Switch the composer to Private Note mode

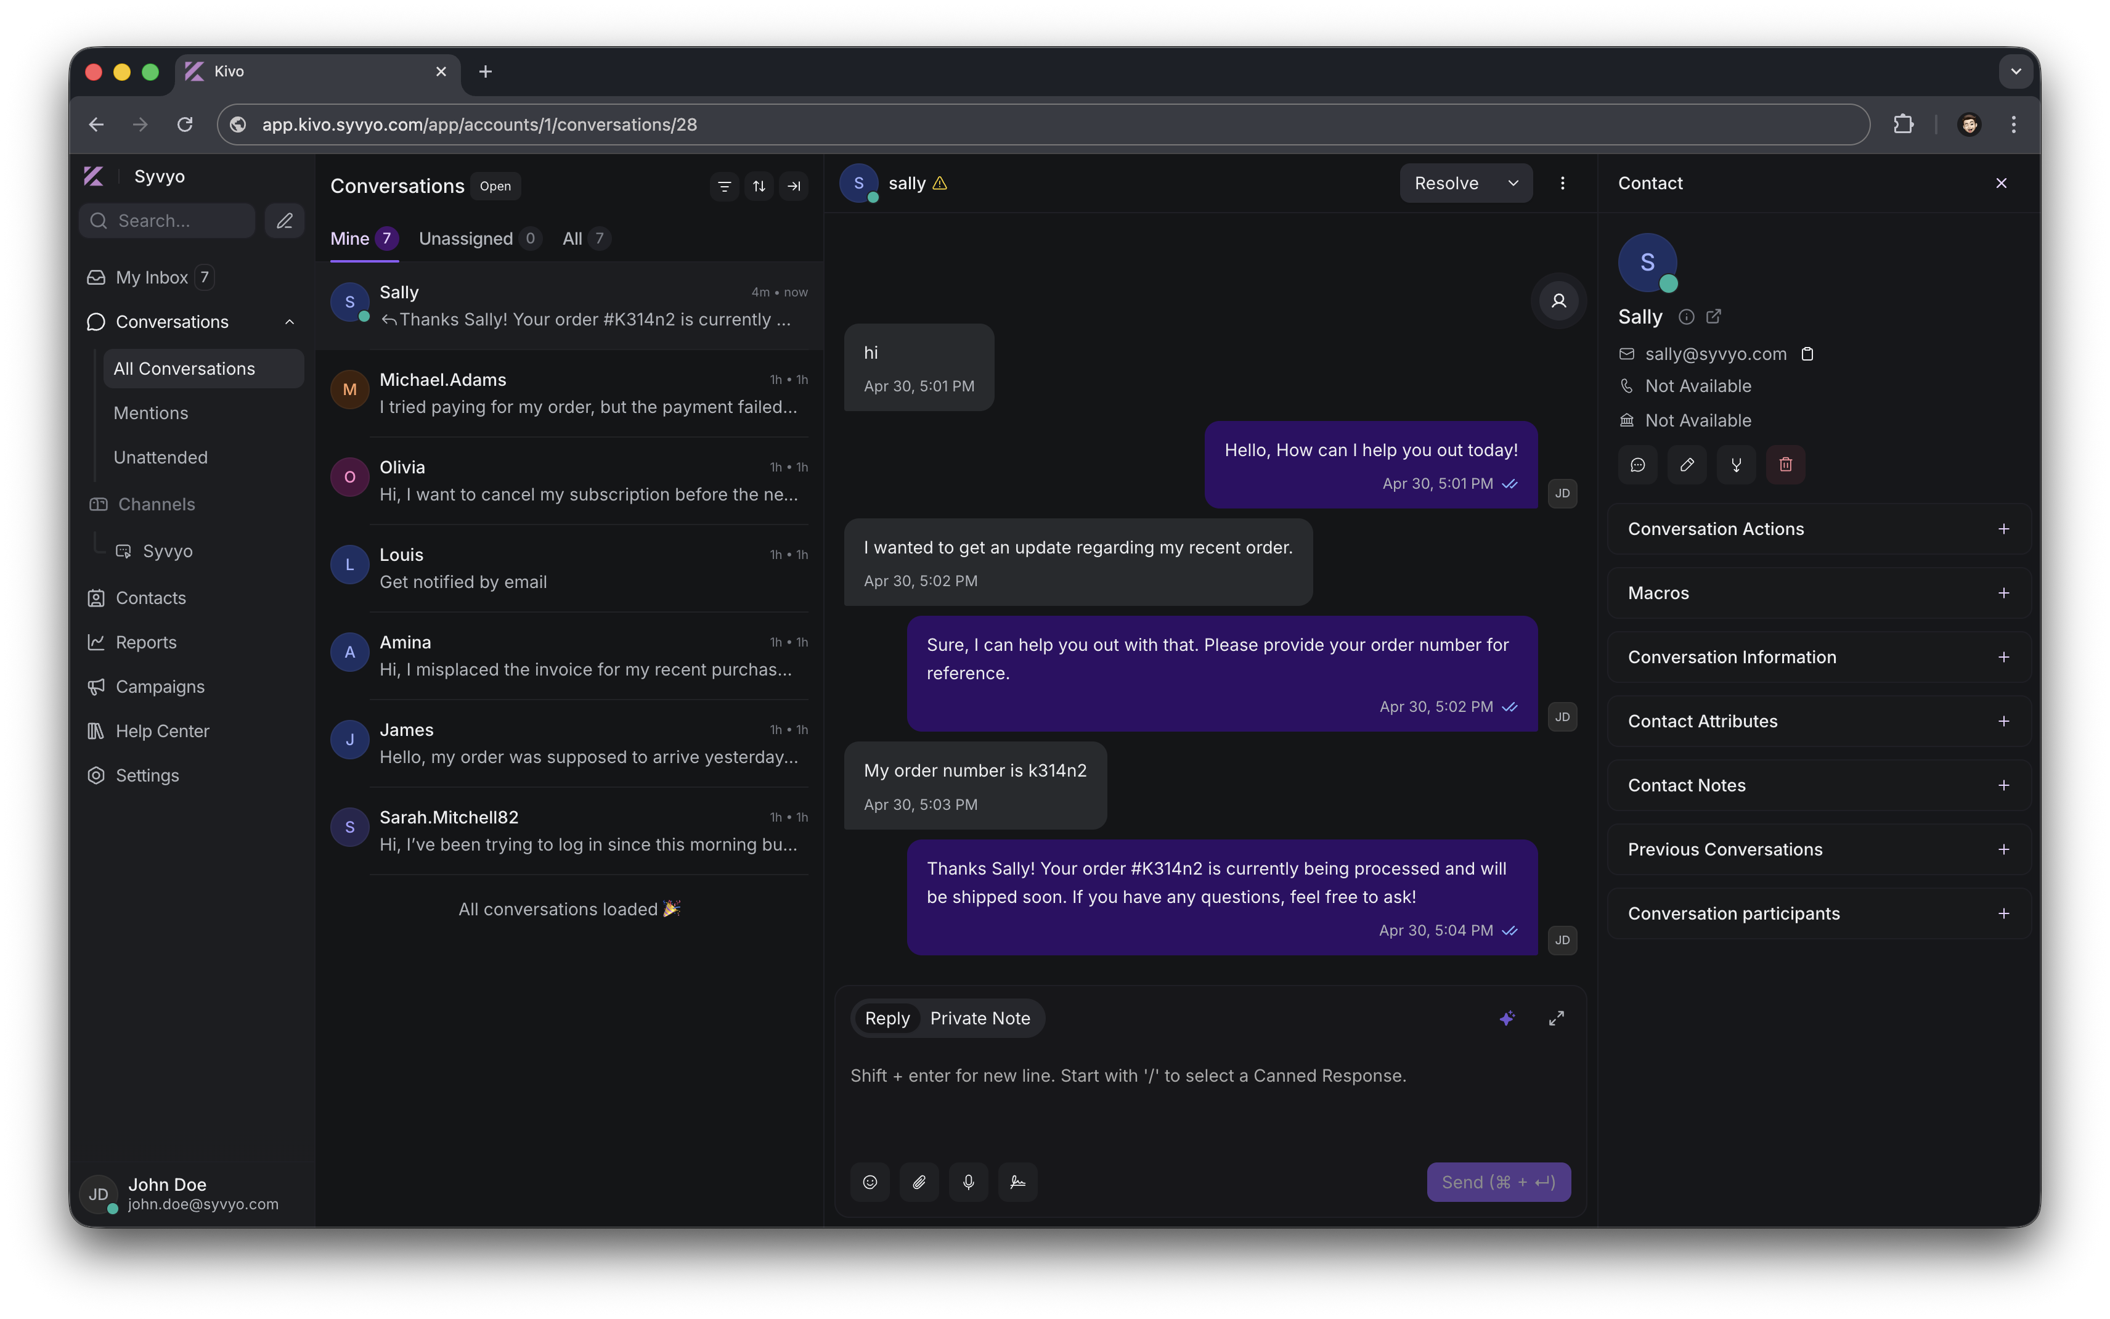click(980, 1017)
